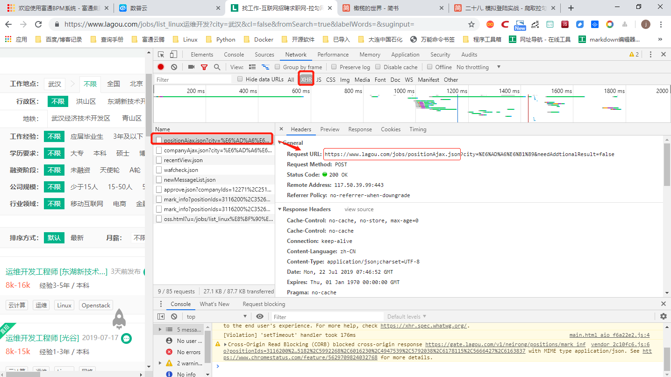Open the console context dropdown showing top

216,317
